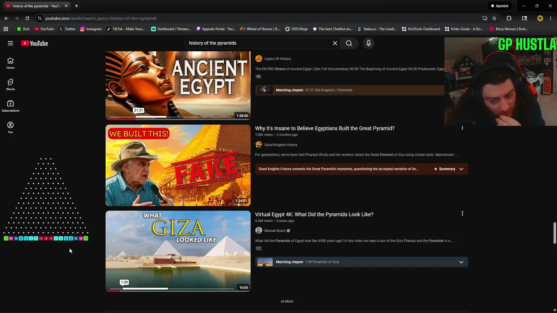Click the browser Back arrow
The width and height of the screenshot is (557, 313).
pos(6,18)
